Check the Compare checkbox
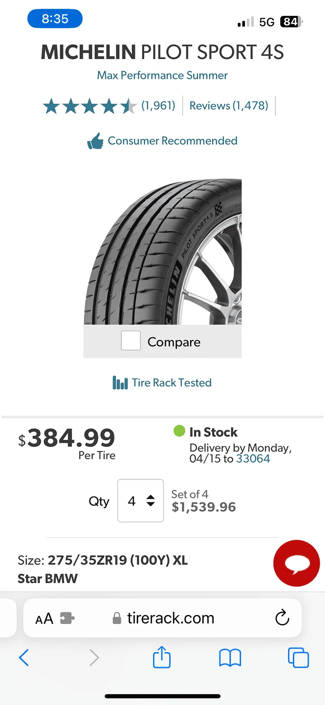This screenshot has height=705, width=325. 131,341
